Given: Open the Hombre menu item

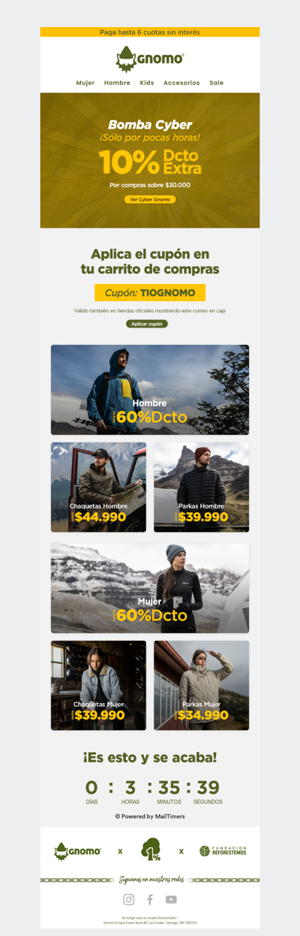Looking at the screenshot, I should point(117,83).
